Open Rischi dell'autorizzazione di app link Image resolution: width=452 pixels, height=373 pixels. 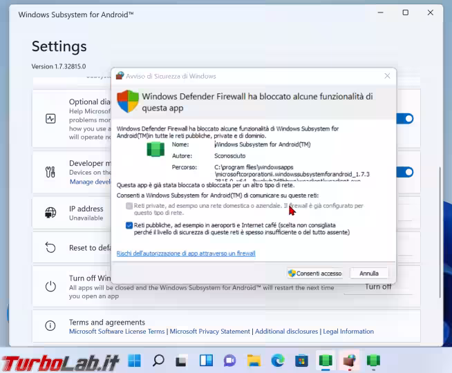pyautogui.click(x=186, y=254)
